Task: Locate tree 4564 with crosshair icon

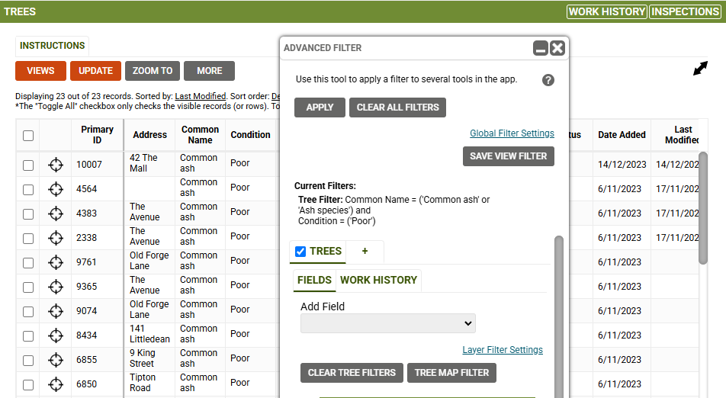Action: point(56,189)
